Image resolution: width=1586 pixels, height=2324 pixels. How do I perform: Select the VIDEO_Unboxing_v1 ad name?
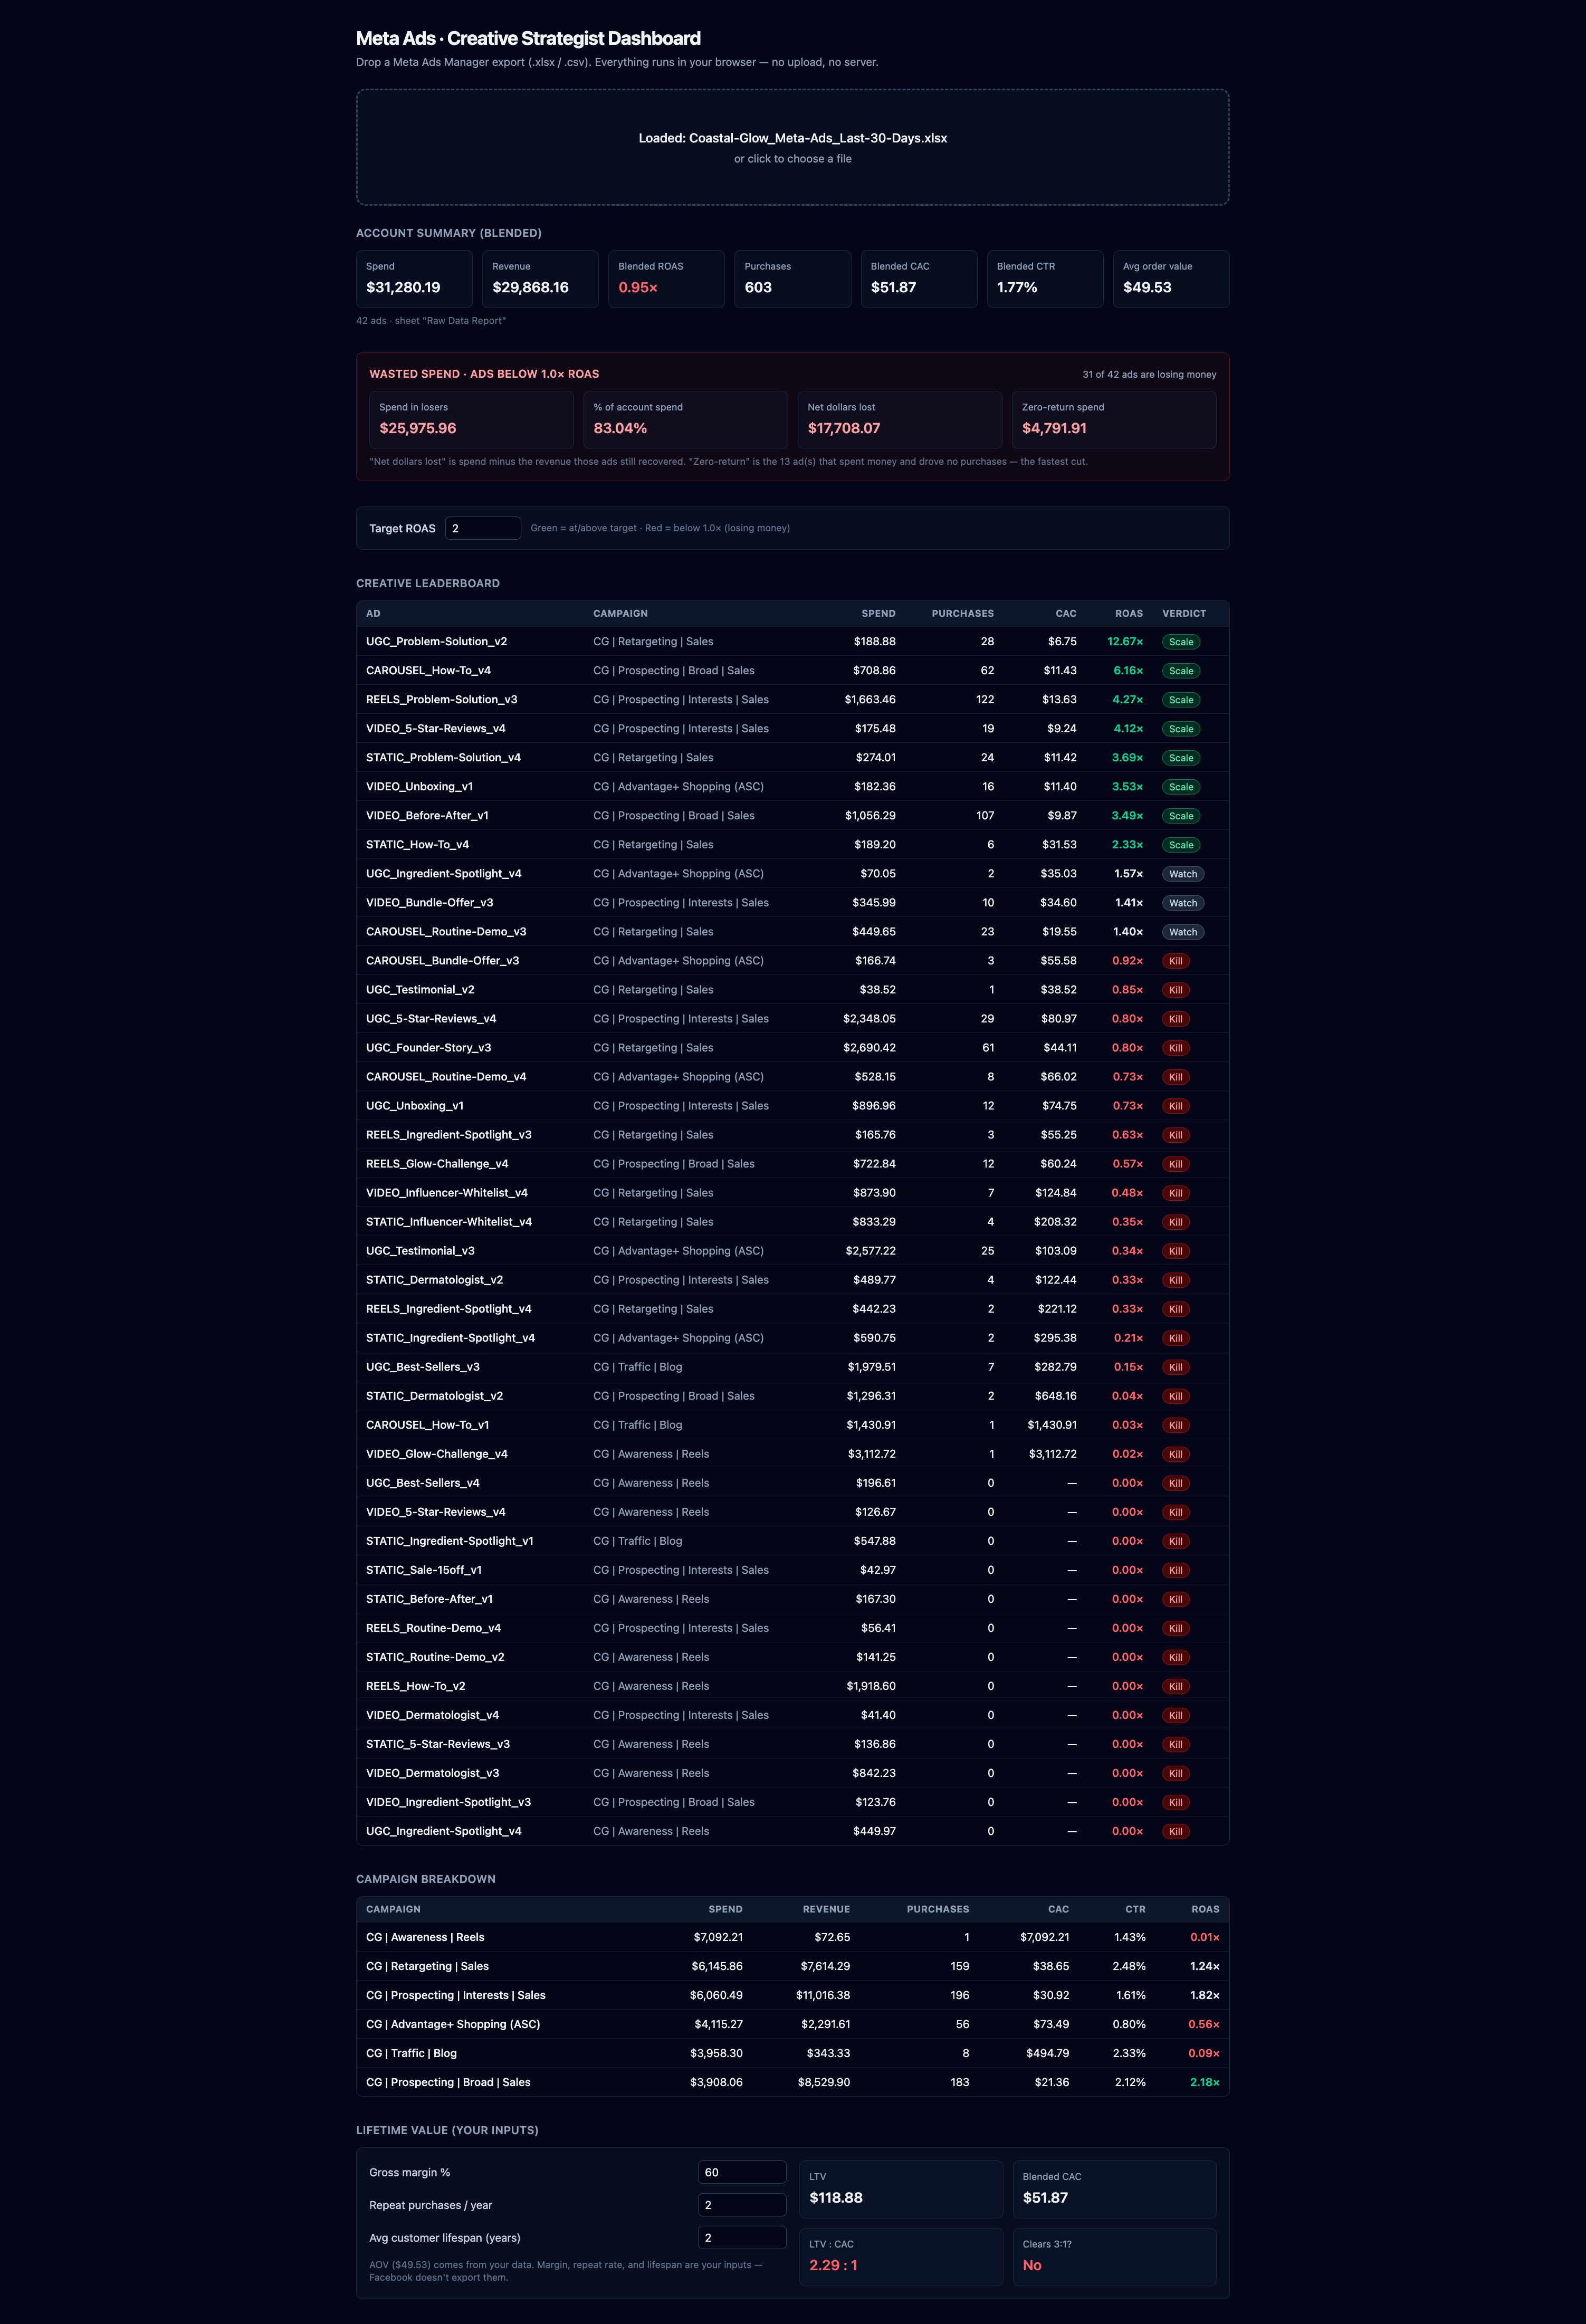[419, 787]
